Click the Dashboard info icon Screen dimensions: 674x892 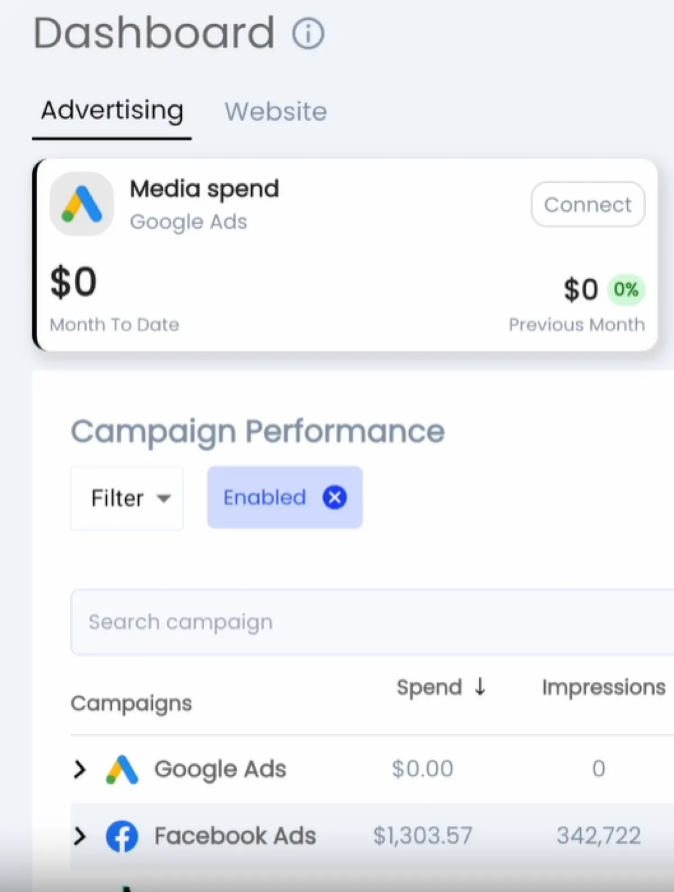point(308,33)
